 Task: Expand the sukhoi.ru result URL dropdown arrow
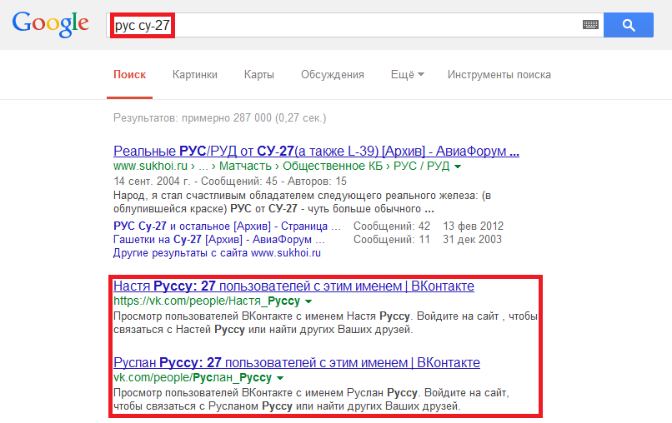(x=458, y=167)
